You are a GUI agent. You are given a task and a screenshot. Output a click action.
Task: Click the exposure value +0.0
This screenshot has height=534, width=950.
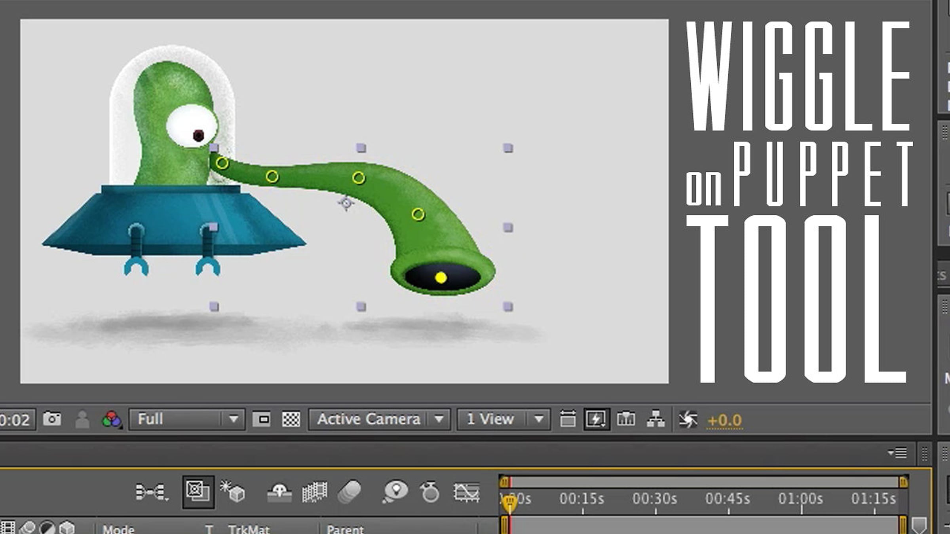tap(724, 420)
